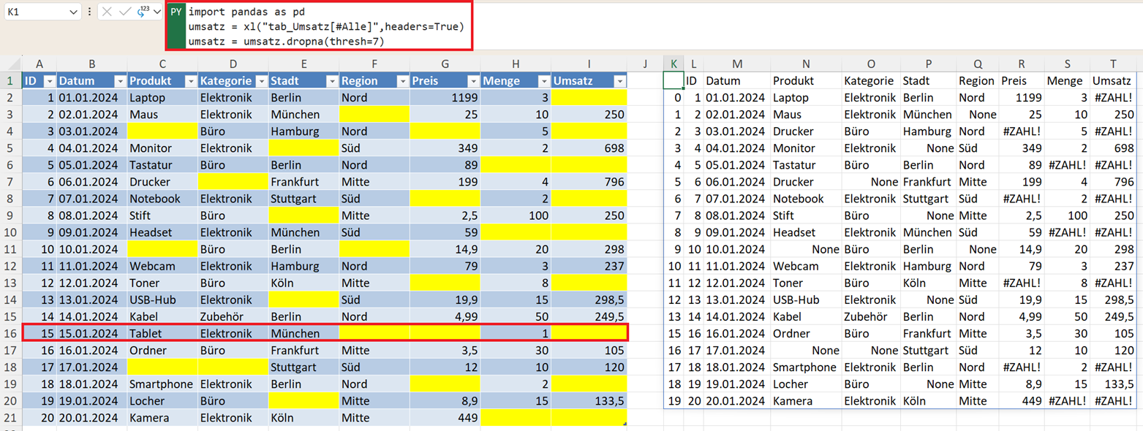Click the three-dot name box resize handle
Screen dimensions: 1143x431
(x=89, y=12)
